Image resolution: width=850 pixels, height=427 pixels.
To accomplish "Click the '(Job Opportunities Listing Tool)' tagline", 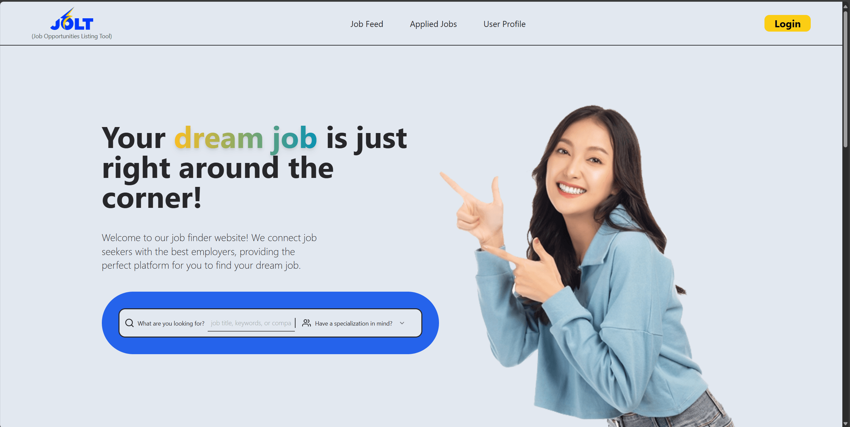I will [x=72, y=36].
